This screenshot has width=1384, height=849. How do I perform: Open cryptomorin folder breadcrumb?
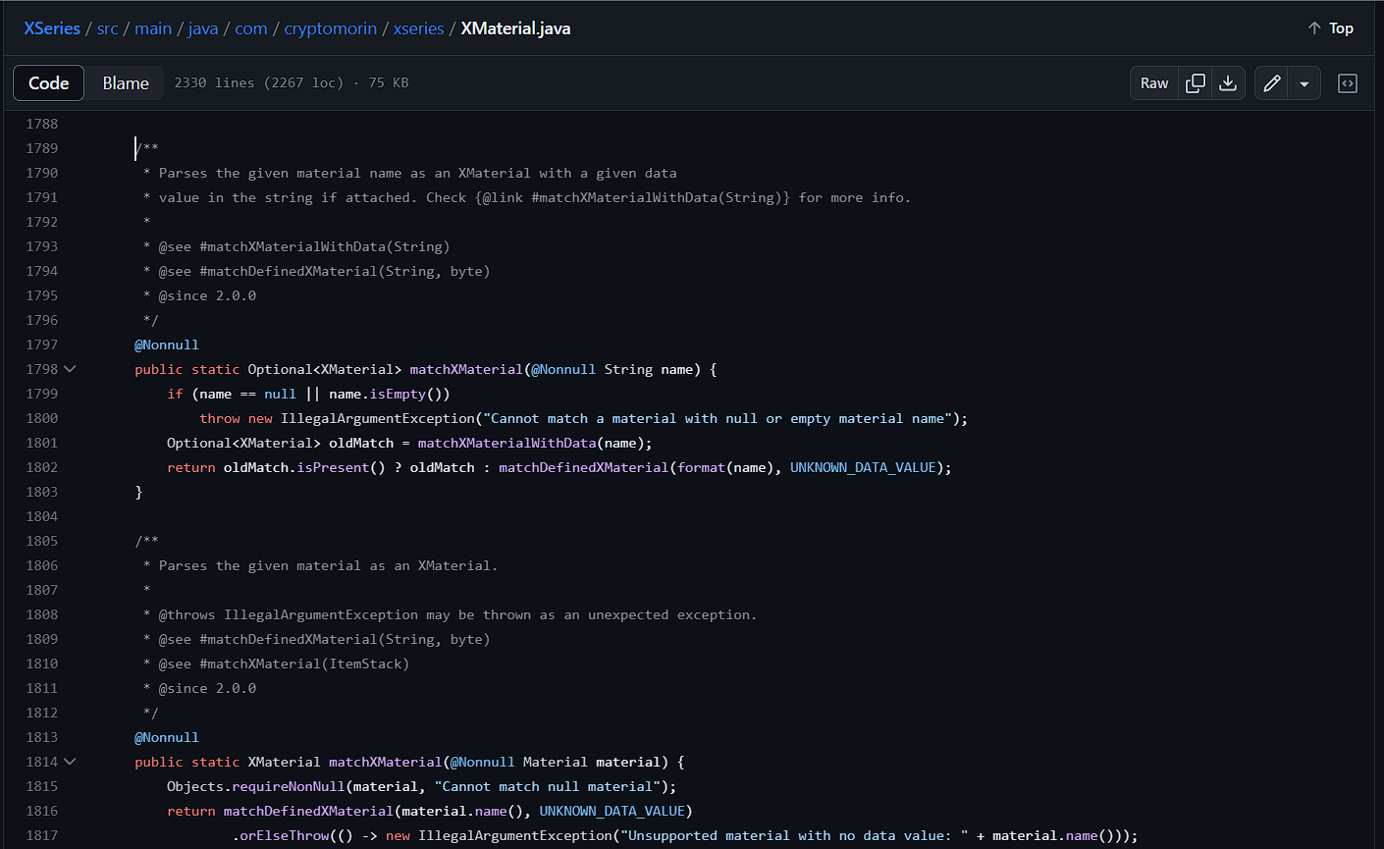(x=330, y=28)
